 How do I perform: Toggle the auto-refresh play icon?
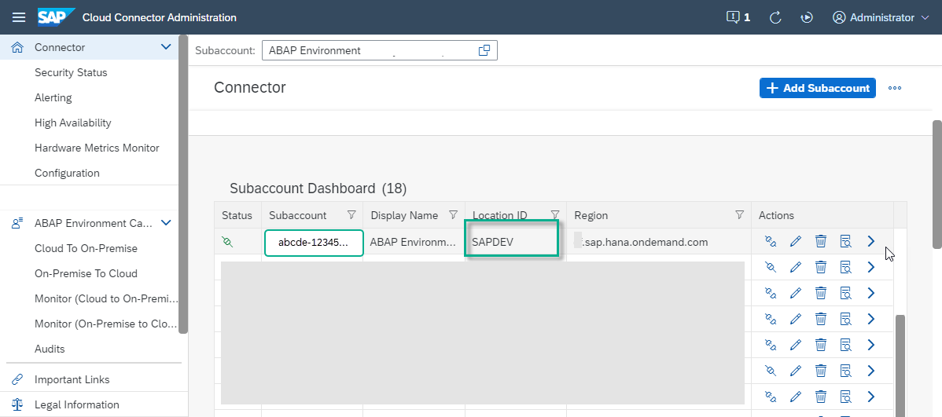[x=807, y=17]
